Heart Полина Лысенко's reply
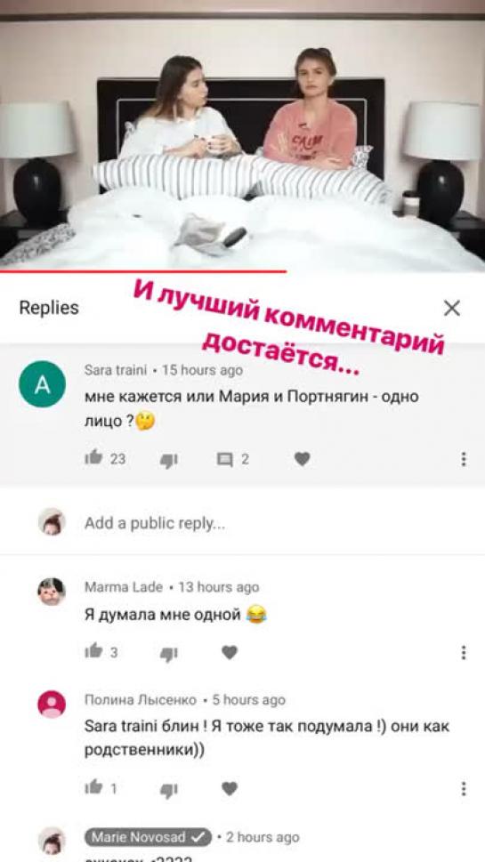Viewport: 485px width, 862px height. [x=230, y=789]
